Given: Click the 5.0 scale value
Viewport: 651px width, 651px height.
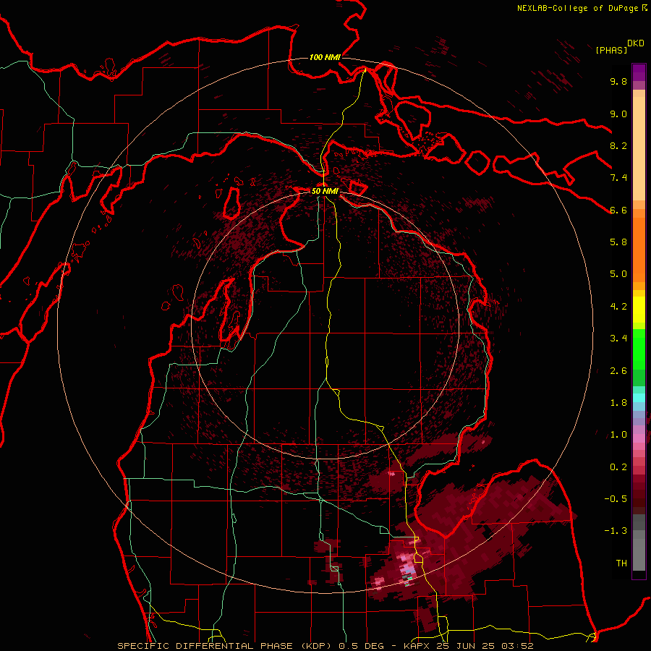Looking at the screenshot, I should (x=618, y=274).
